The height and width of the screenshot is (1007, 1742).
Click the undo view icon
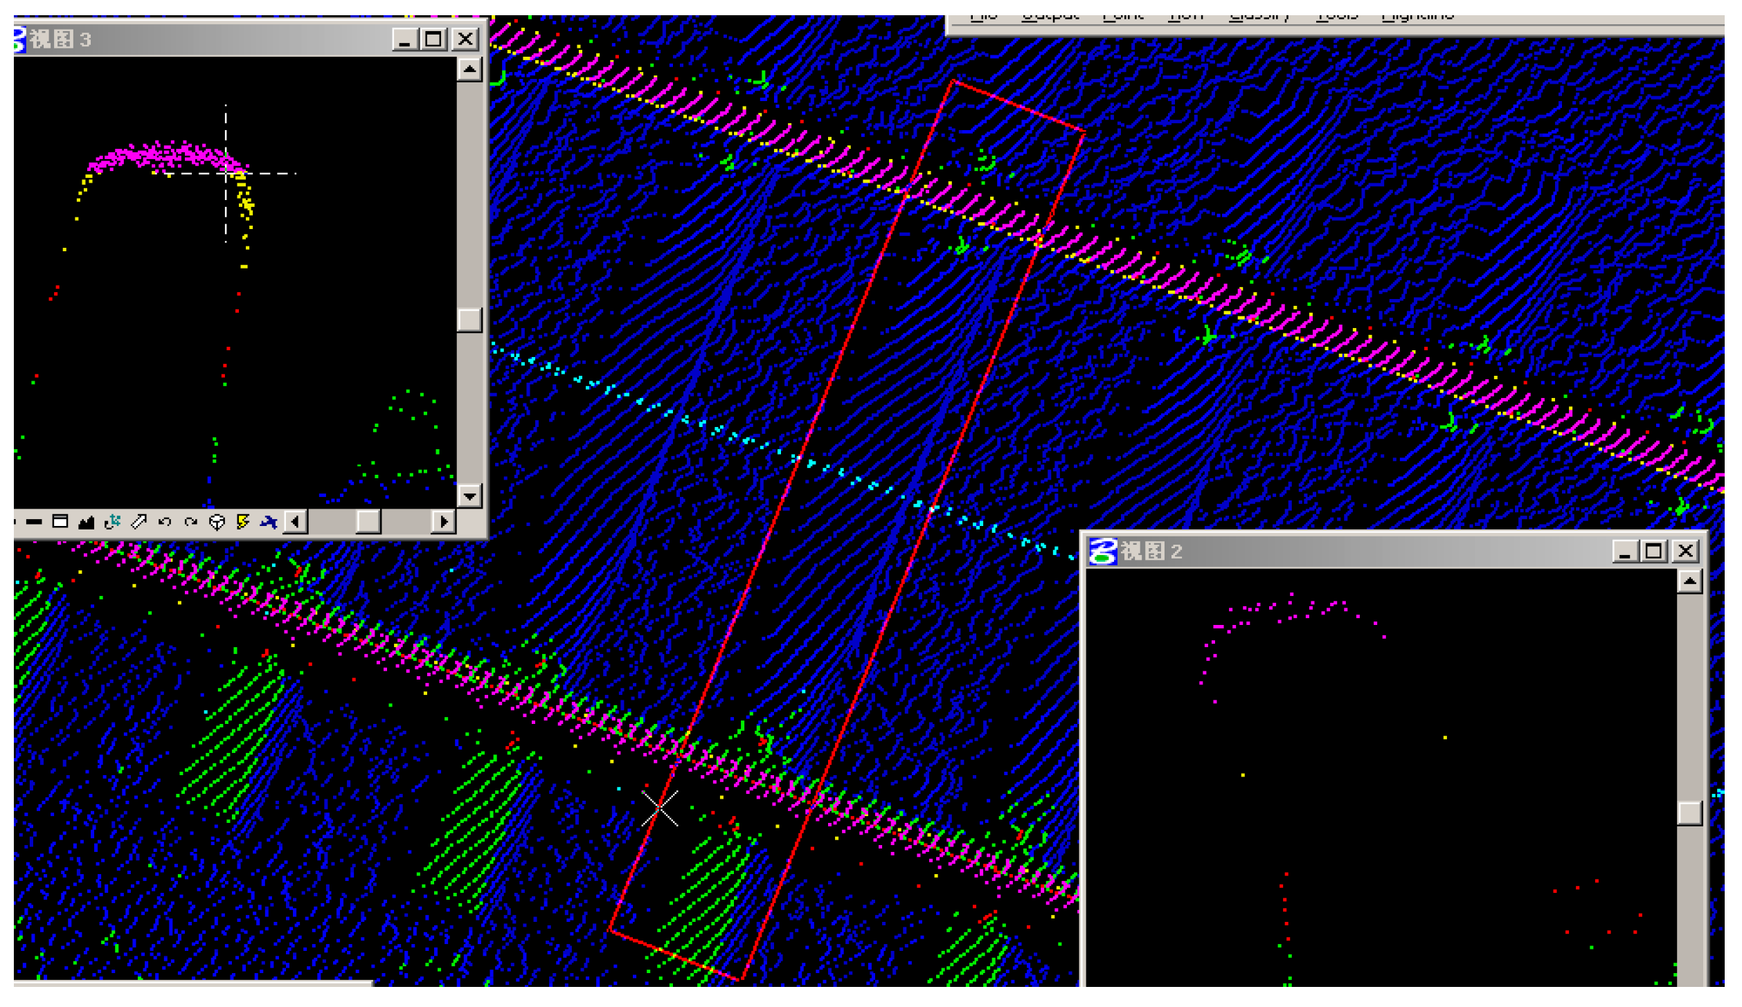tap(165, 523)
